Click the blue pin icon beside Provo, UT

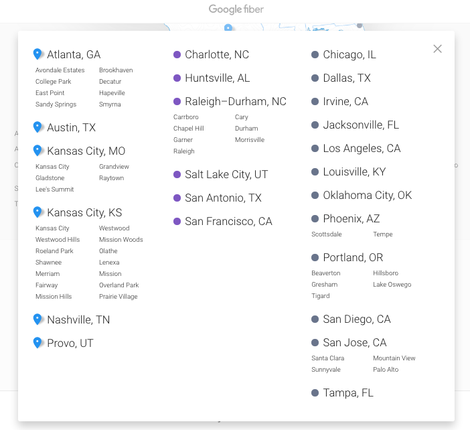37,343
